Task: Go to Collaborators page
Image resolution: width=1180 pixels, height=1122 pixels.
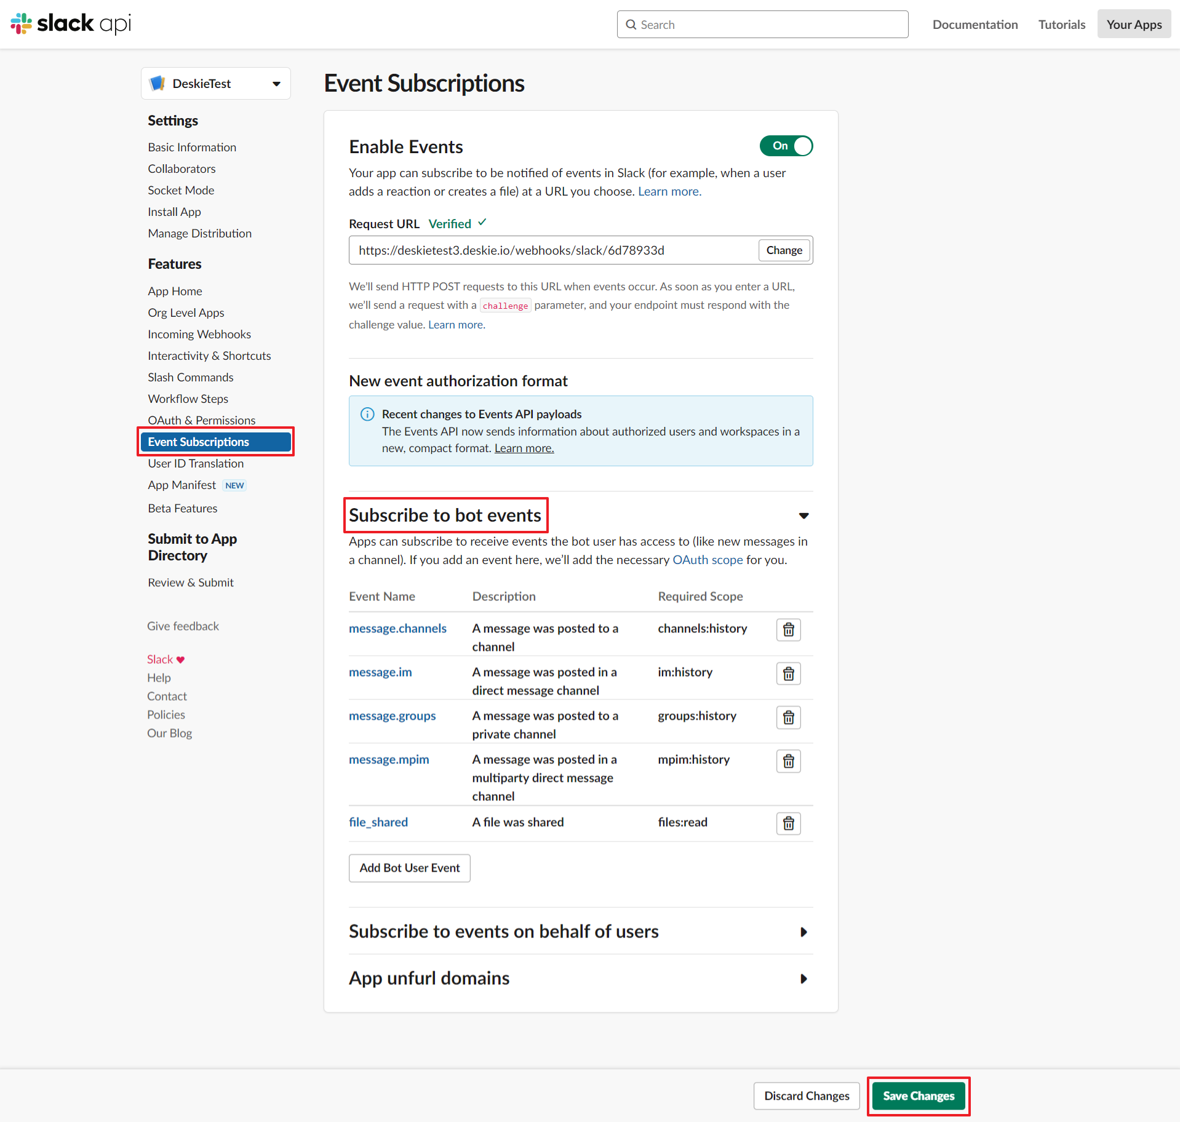Action: coord(181,169)
